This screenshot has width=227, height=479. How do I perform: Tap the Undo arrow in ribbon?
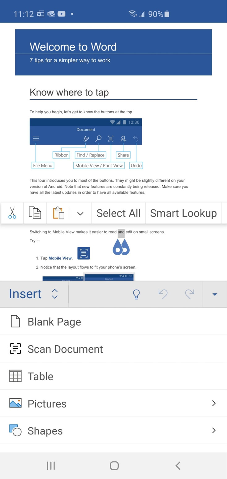163,294
